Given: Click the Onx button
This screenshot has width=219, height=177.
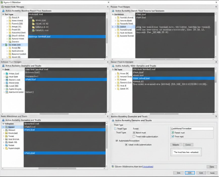Looking at the screenshot, I should 178,173.
